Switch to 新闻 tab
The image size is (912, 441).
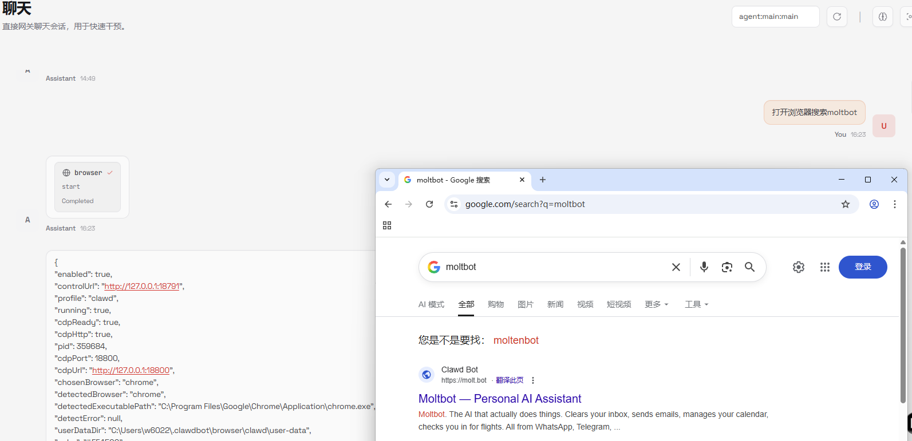[x=555, y=304]
